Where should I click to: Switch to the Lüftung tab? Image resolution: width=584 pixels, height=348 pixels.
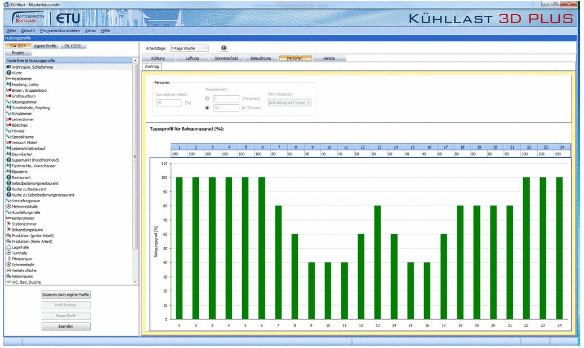click(x=192, y=58)
